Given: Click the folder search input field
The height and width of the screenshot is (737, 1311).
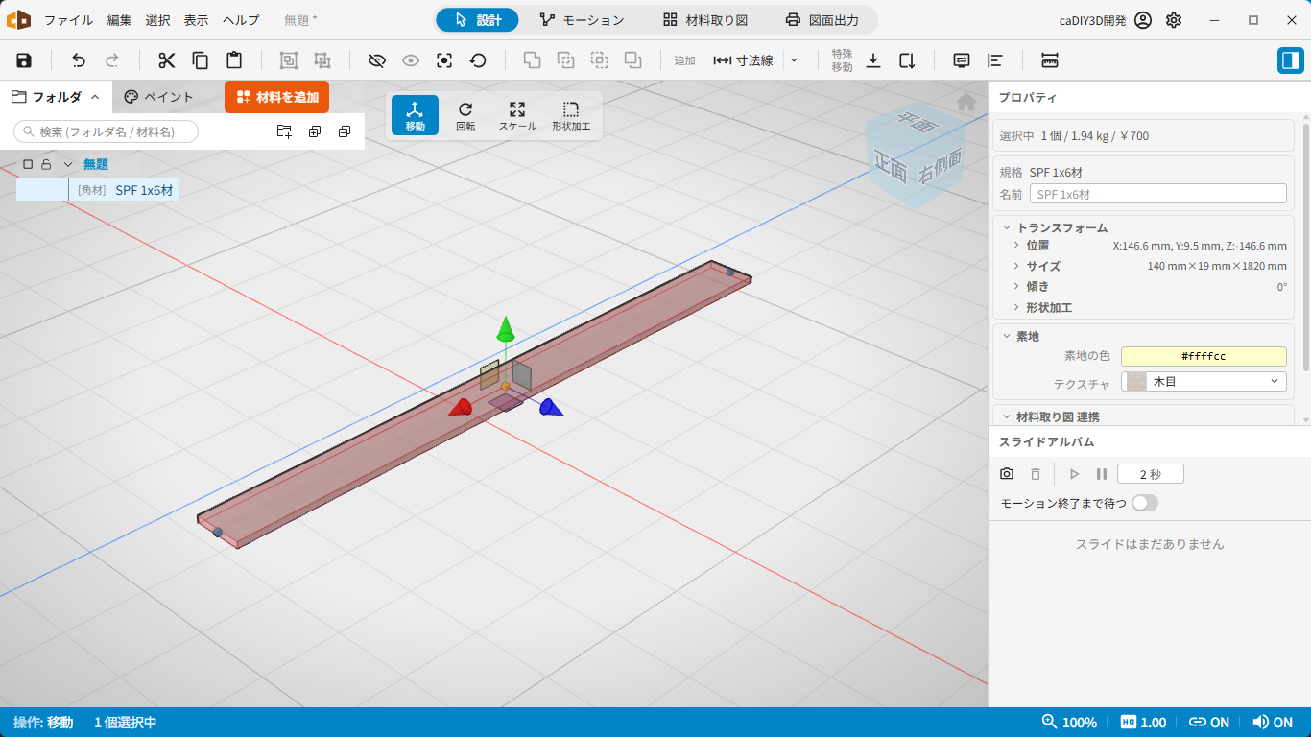Looking at the screenshot, I should (x=106, y=131).
